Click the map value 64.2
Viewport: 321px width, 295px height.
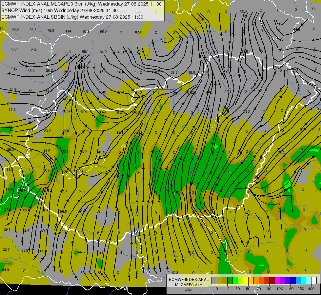[x=103, y=52]
